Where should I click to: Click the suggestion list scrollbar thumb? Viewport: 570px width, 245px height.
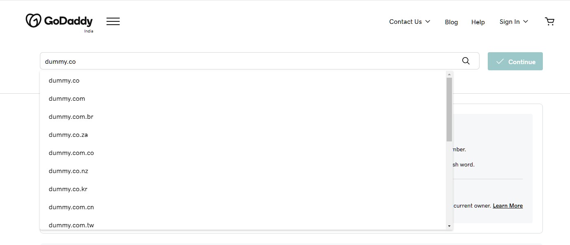(449, 109)
